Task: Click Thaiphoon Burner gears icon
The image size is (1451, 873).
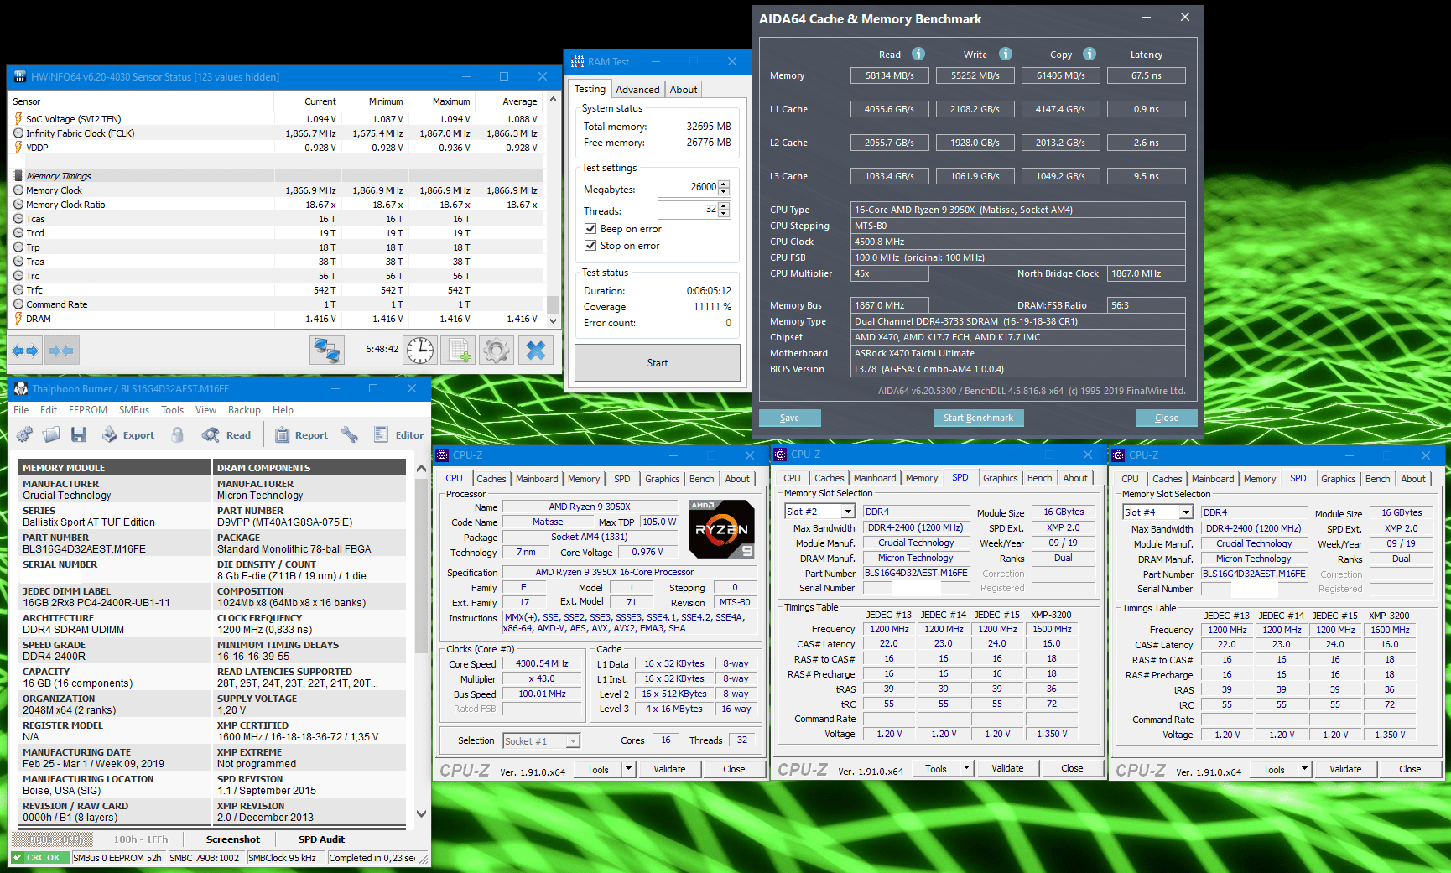Action: pos(24,434)
